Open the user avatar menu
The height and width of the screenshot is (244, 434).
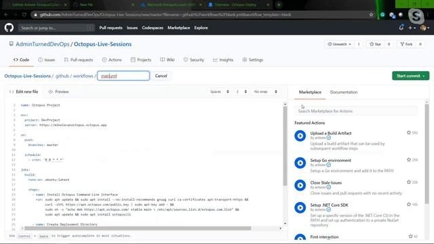coord(425,28)
